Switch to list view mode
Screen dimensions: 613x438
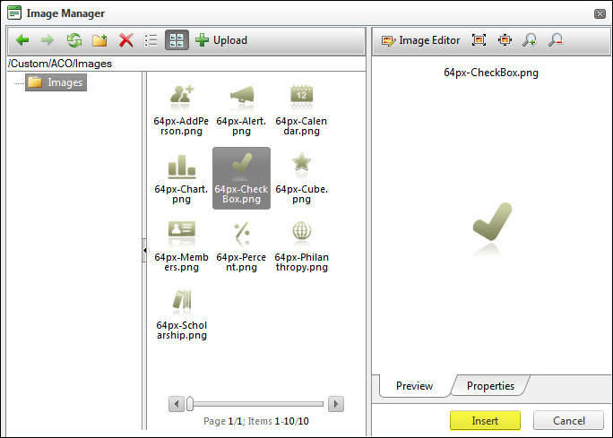[x=151, y=40]
